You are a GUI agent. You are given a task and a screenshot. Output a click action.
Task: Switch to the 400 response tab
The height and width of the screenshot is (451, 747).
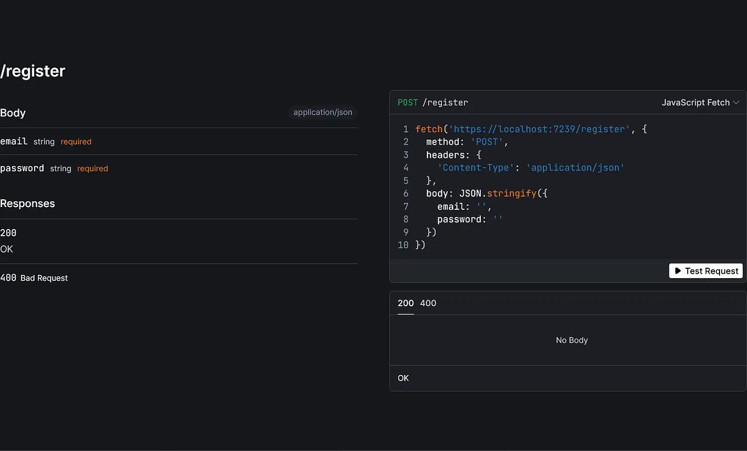pyautogui.click(x=428, y=303)
